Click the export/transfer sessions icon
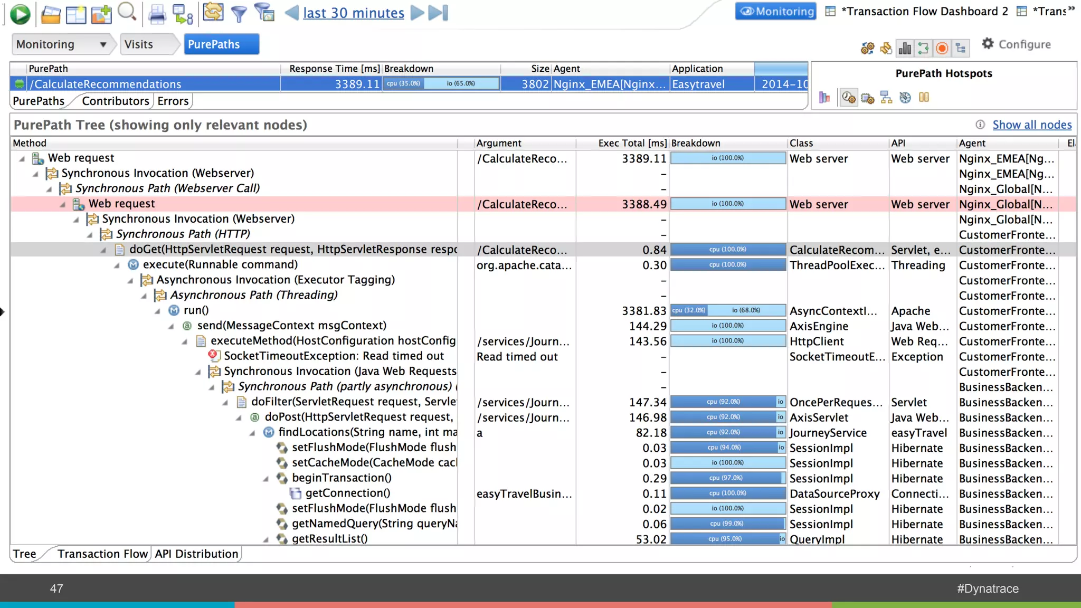 (x=183, y=14)
